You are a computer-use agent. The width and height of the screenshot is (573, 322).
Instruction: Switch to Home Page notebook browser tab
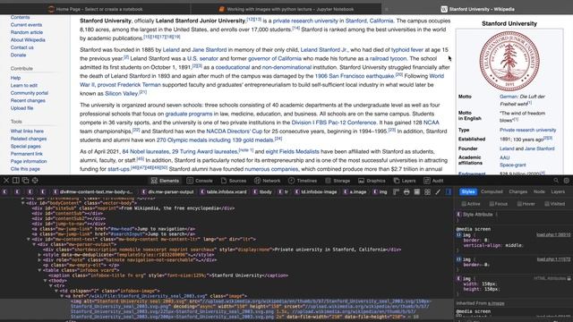tap(96, 9)
